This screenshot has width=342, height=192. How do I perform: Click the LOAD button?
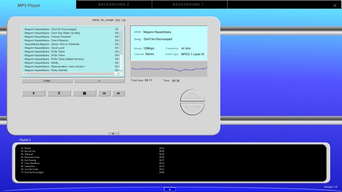47,81
